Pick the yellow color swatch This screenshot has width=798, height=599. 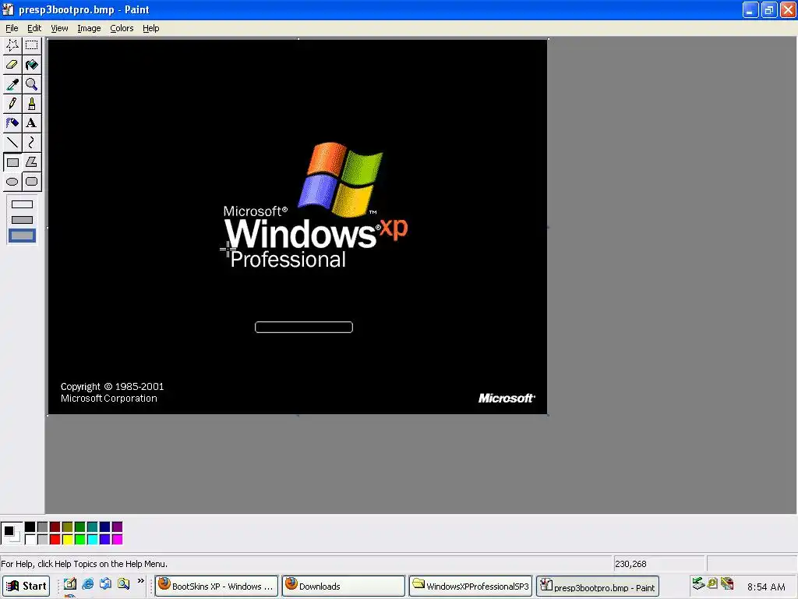67,539
